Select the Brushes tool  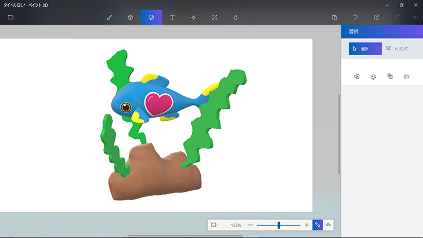click(x=109, y=17)
